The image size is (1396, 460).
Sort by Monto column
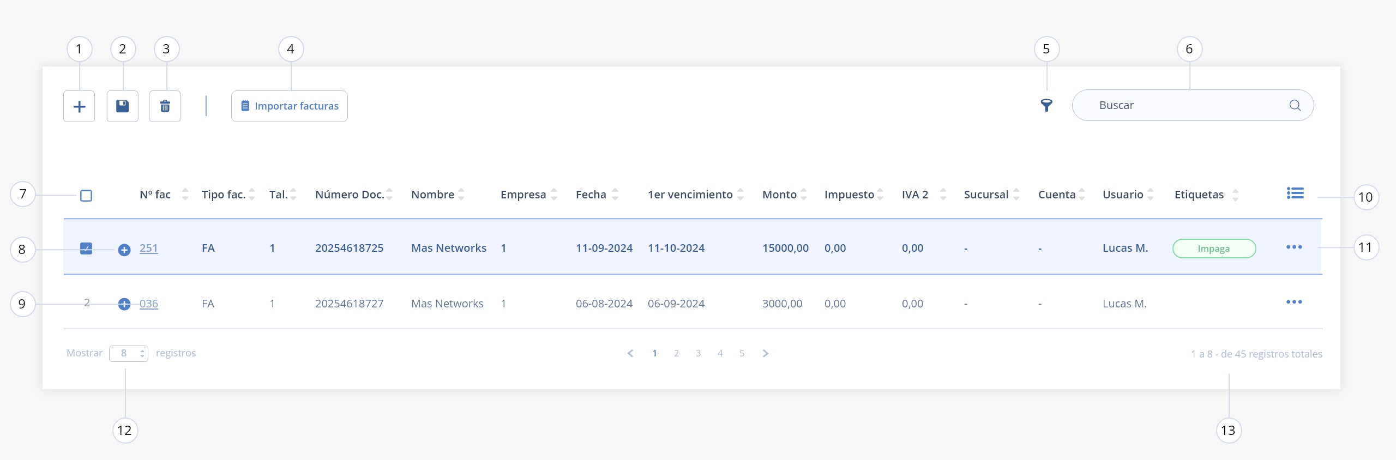point(804,195)
